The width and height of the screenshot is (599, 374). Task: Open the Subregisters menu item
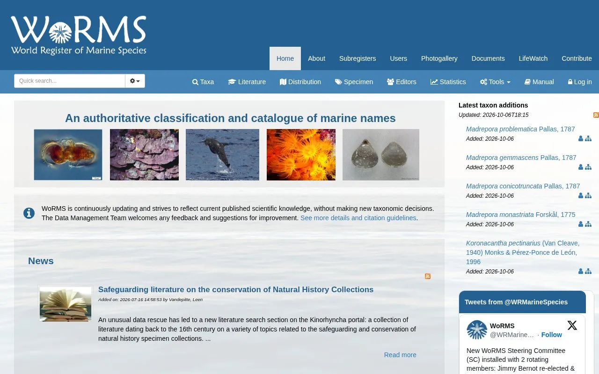pyautogui.click(x=358, y=58)
